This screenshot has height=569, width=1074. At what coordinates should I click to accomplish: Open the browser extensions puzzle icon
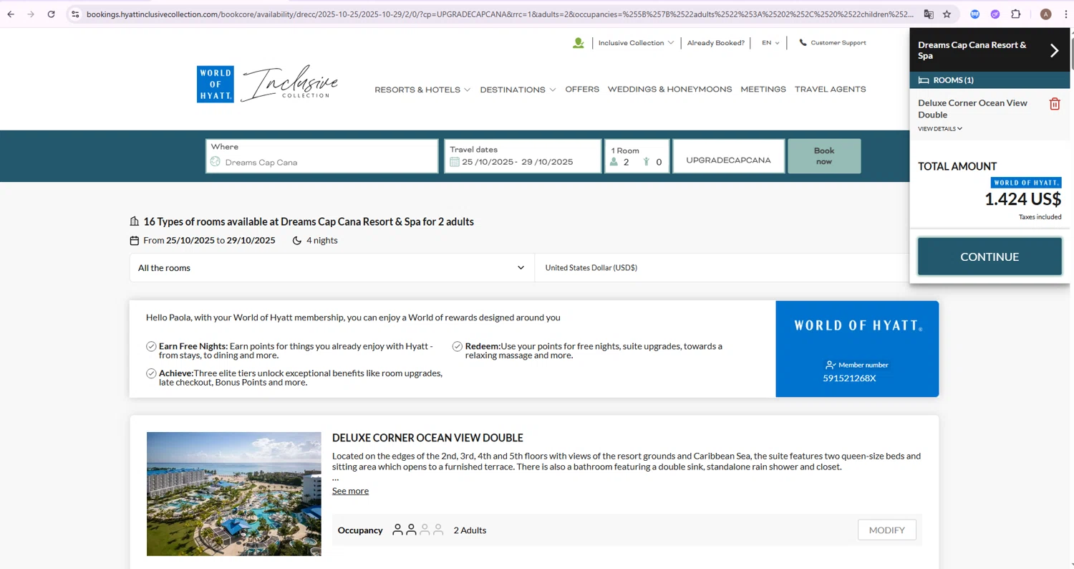point(1015,14)
